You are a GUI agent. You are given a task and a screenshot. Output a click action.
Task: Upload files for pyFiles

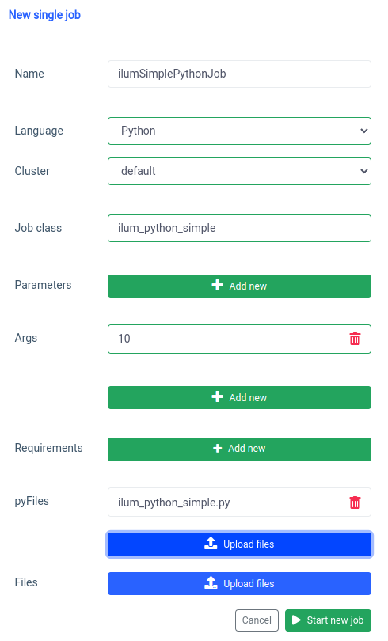click(x=239, y=544)
